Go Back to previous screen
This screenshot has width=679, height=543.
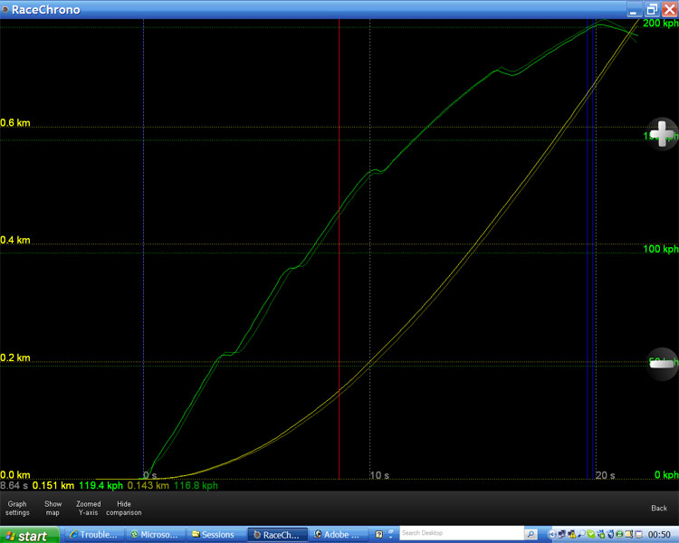[x=659, y=508]
